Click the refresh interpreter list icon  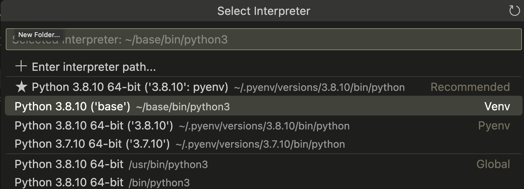[x=514, y=11]
